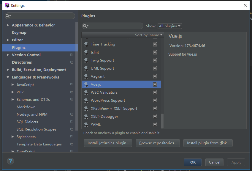Click the XPathView + XSLT Support plugin icon
This screenshot has height=171, width=252.
pyautogui.click(x=86, y=109)
